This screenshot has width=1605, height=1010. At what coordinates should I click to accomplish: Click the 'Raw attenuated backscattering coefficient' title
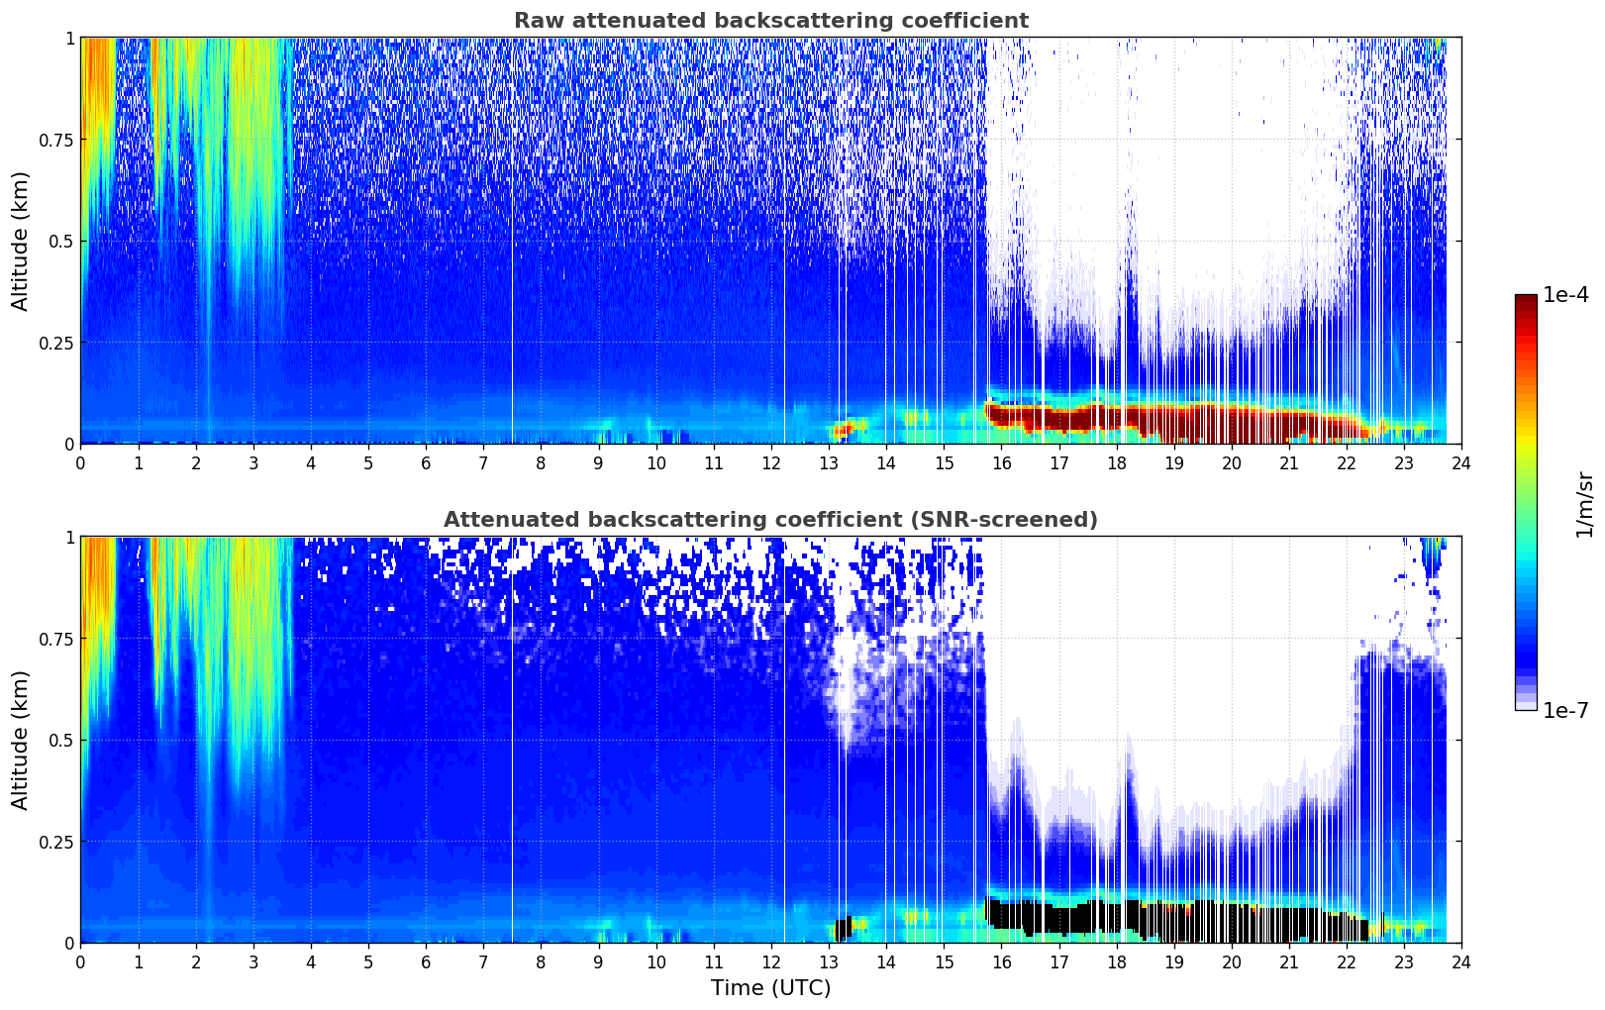click(x=770, y=21)
